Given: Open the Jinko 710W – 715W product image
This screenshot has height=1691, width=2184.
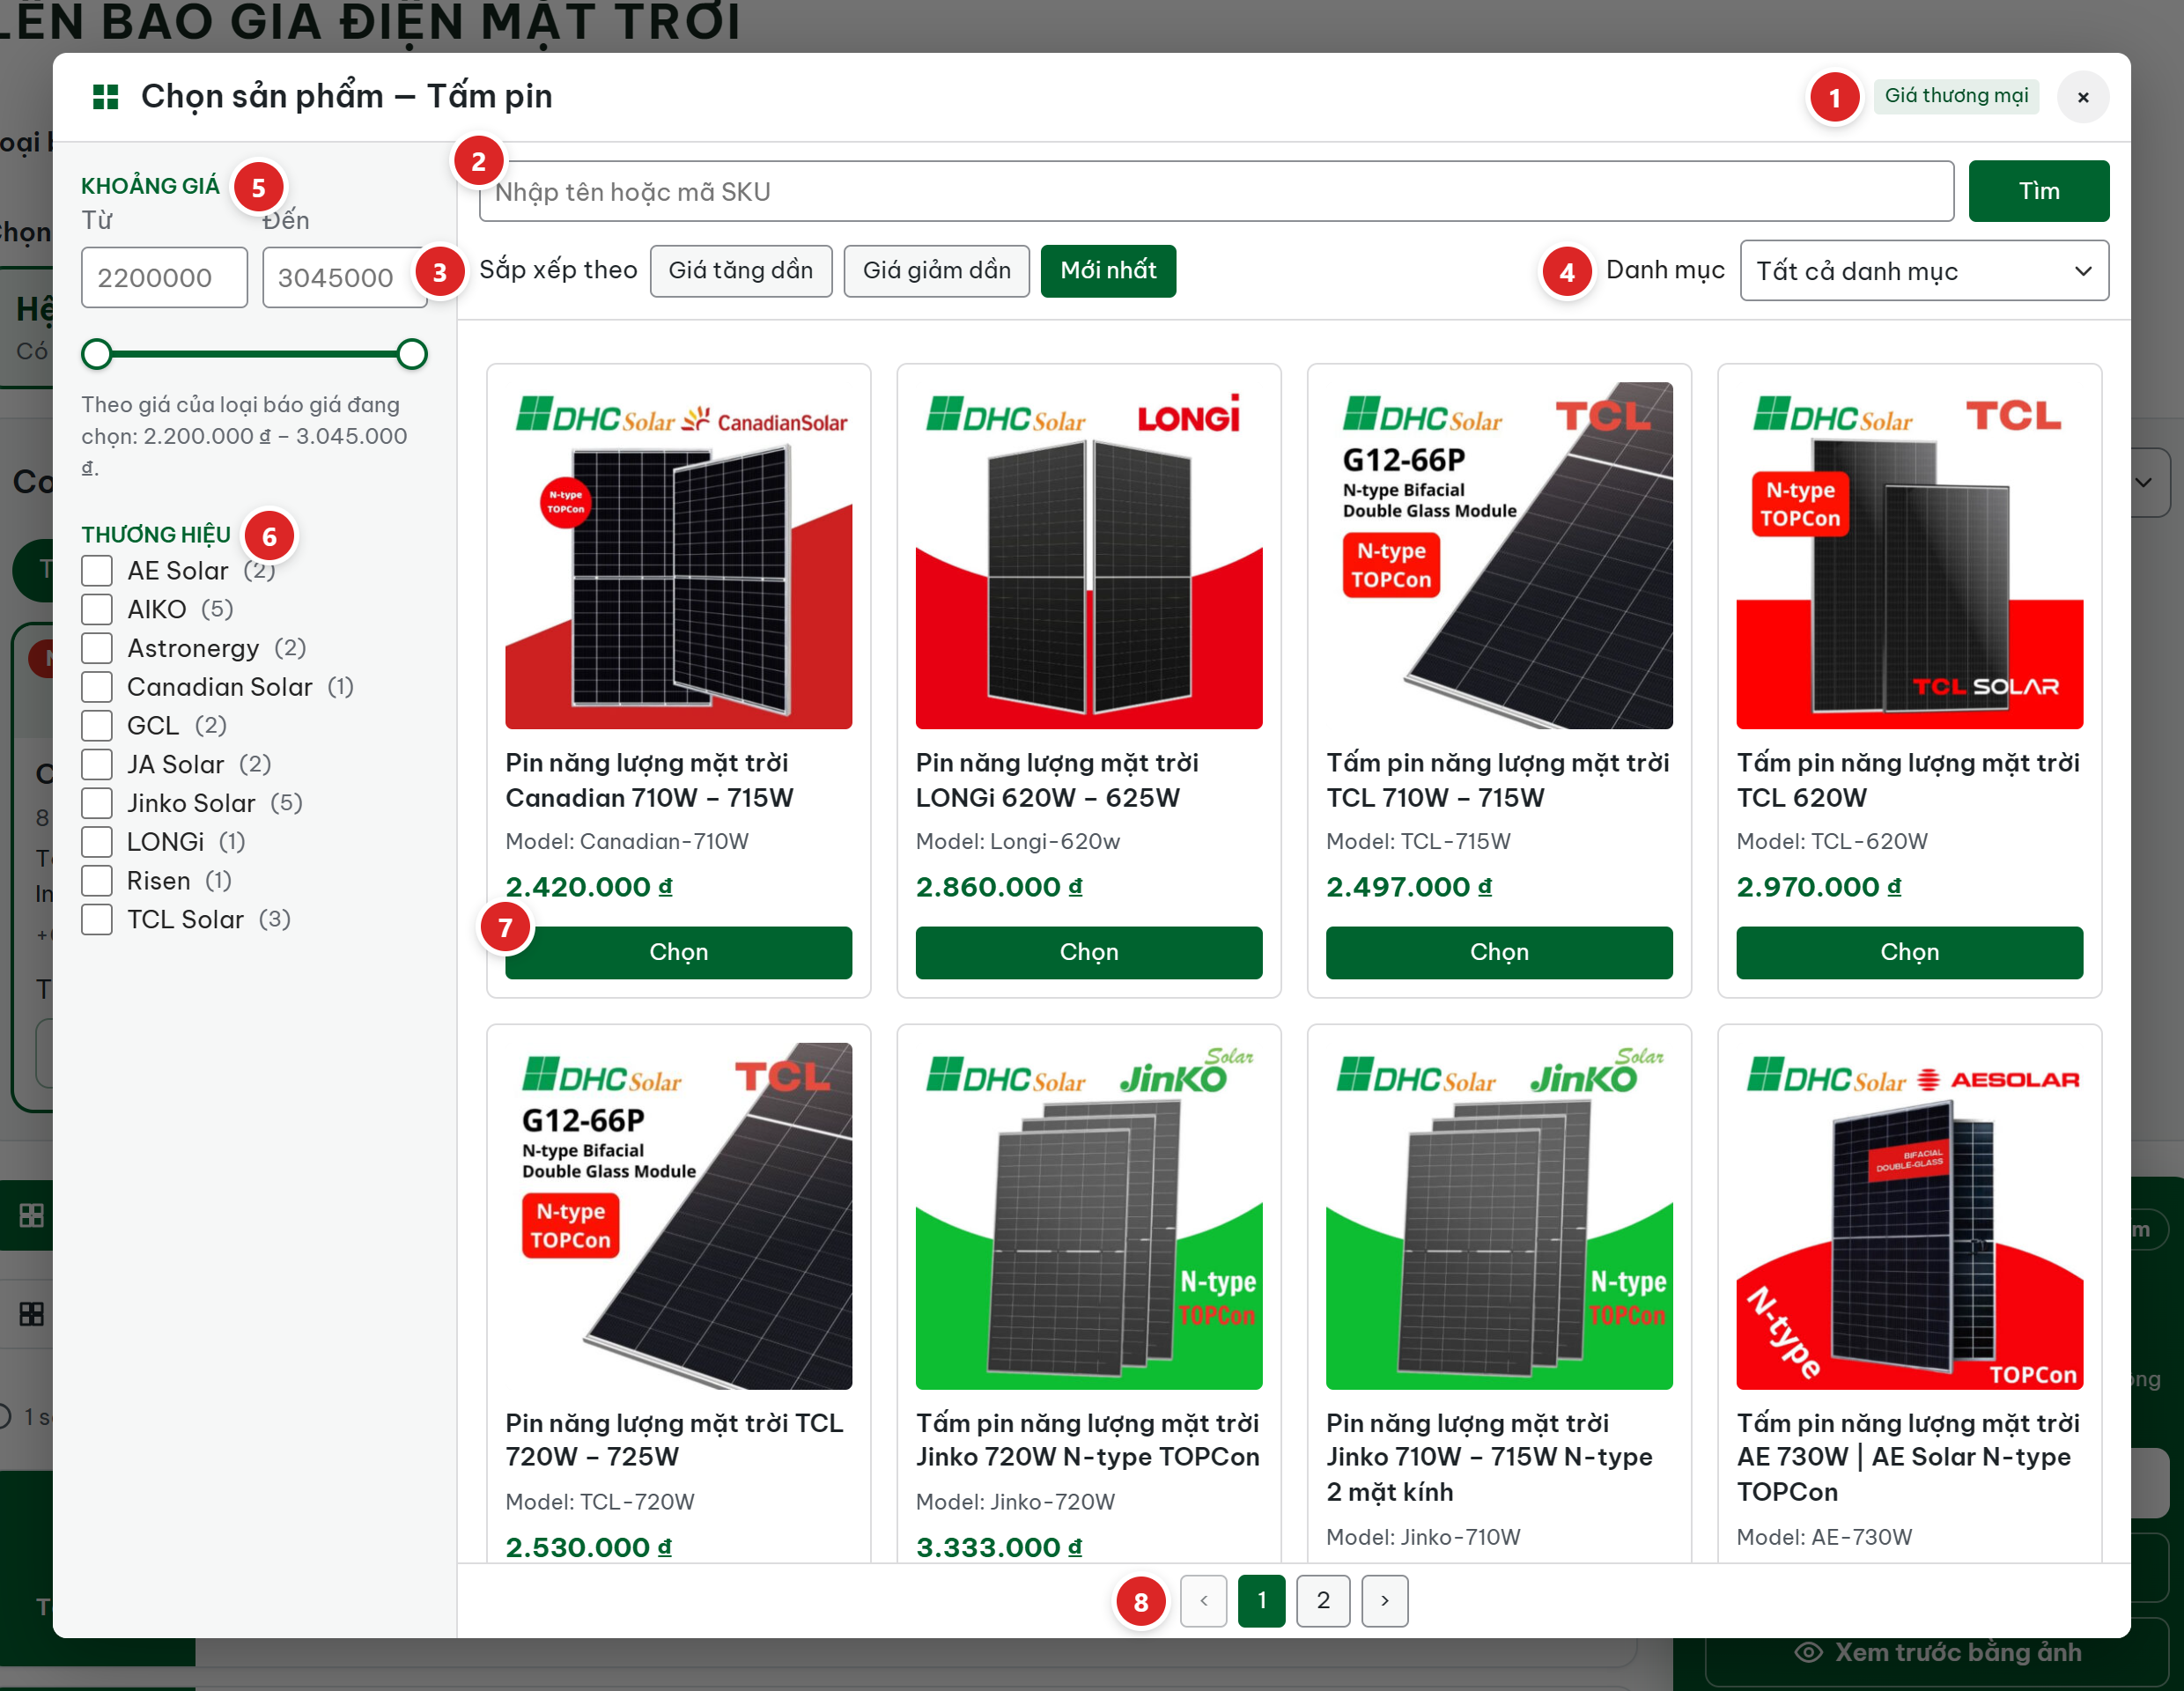Looking at the screenshot, I should [x=1499, y=1216].
